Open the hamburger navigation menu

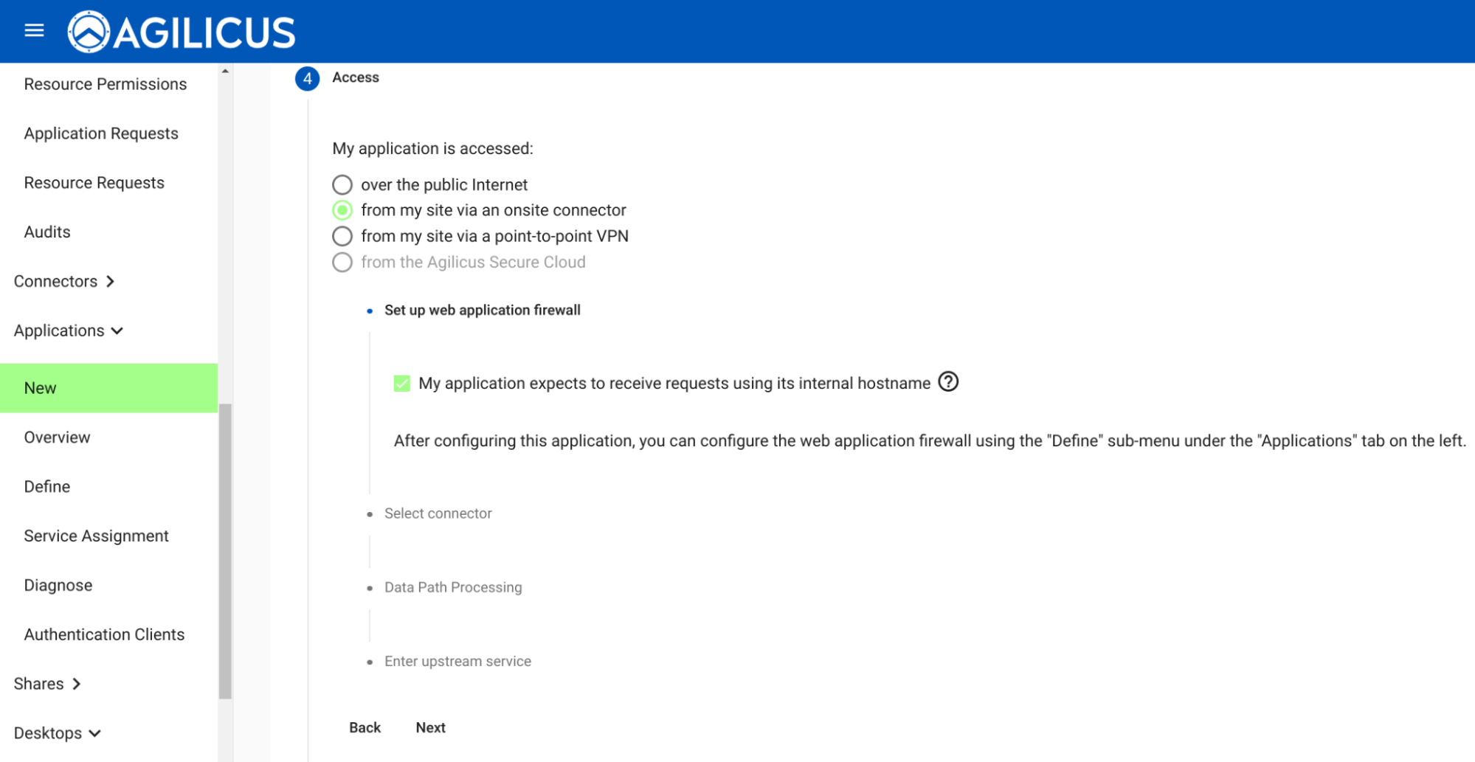coord(34,30)
